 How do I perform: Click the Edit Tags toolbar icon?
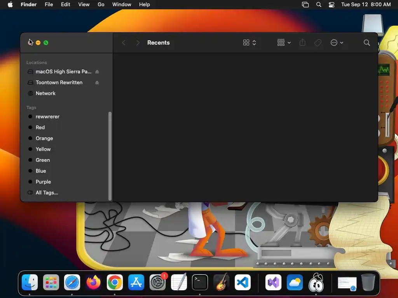coord(318,43)
